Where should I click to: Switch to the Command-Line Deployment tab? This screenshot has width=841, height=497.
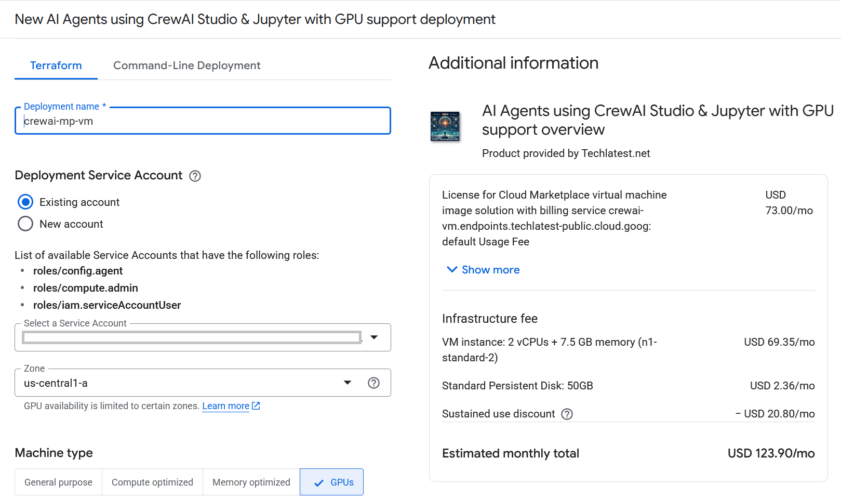(187, 66)
